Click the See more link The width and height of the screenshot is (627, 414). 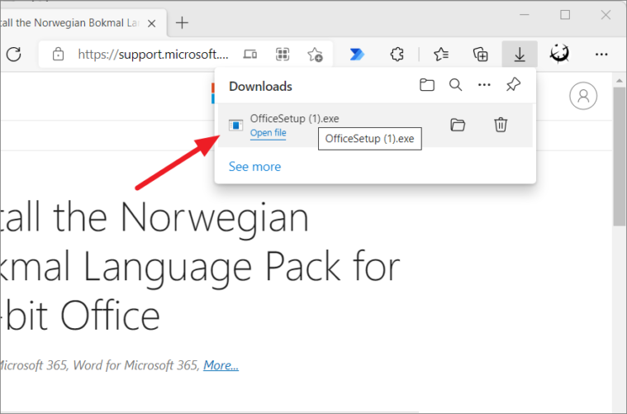[x=254, y=166]
